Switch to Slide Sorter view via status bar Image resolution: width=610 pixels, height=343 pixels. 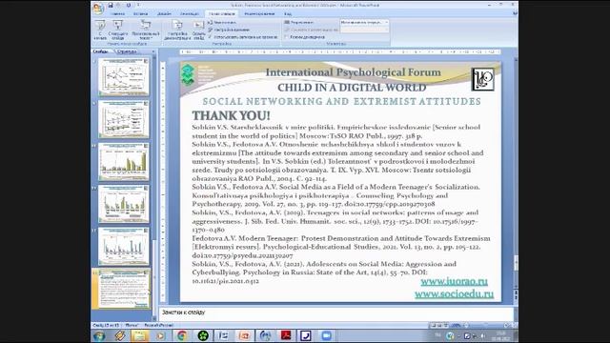pyautogui.click(x=439, y=325)
